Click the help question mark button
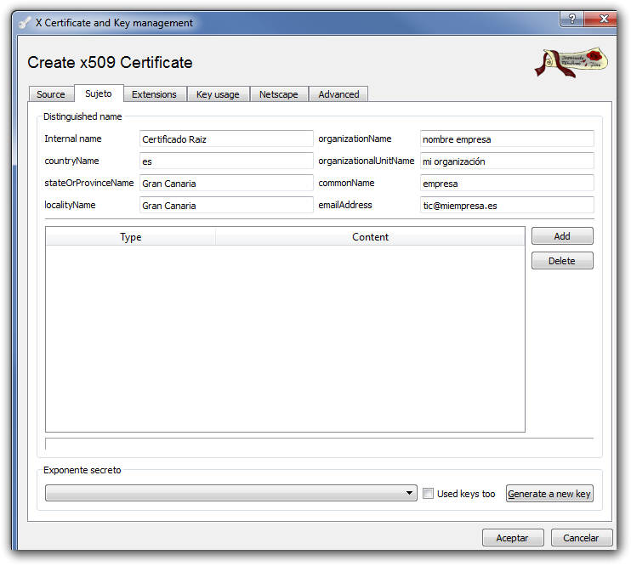Viewport: 631px width, 566px height. (x=571, y=19)
